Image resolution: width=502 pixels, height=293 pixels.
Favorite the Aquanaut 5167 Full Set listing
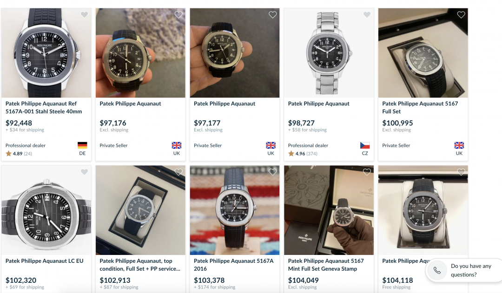(x=461, y=15)
